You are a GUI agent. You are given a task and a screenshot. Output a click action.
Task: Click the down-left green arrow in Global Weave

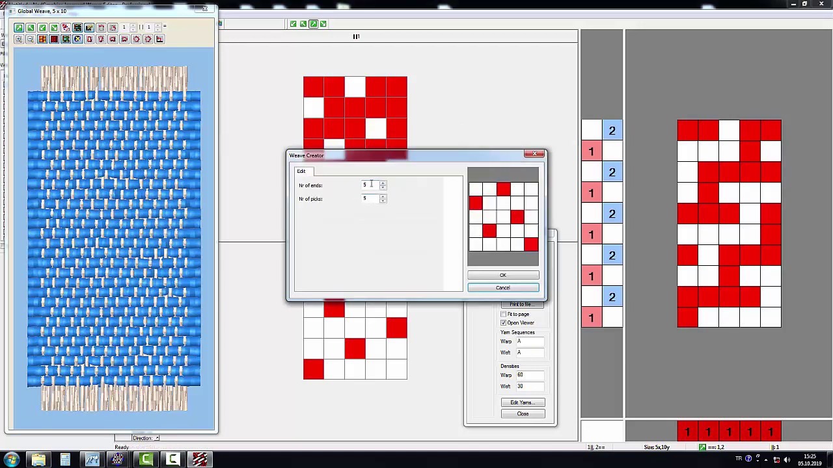tap(42, 27)
